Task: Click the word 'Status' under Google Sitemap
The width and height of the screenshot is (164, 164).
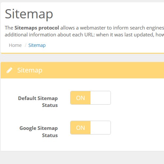Action: 50,135
